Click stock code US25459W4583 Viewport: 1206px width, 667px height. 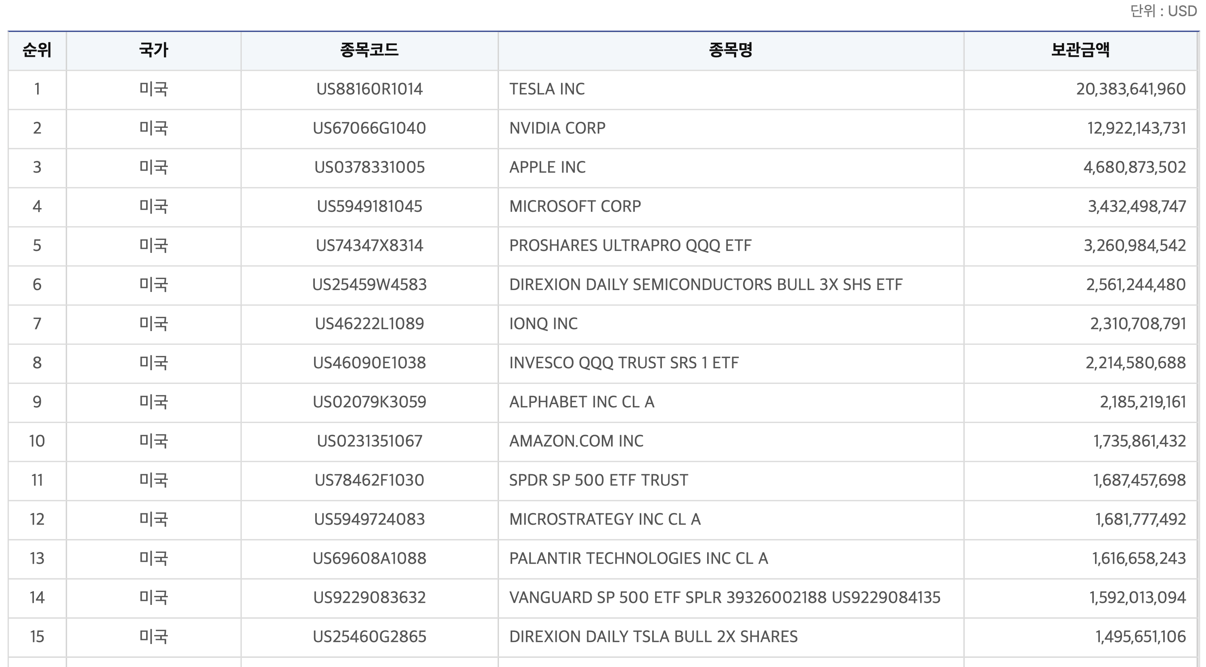[x=369, y=284]
